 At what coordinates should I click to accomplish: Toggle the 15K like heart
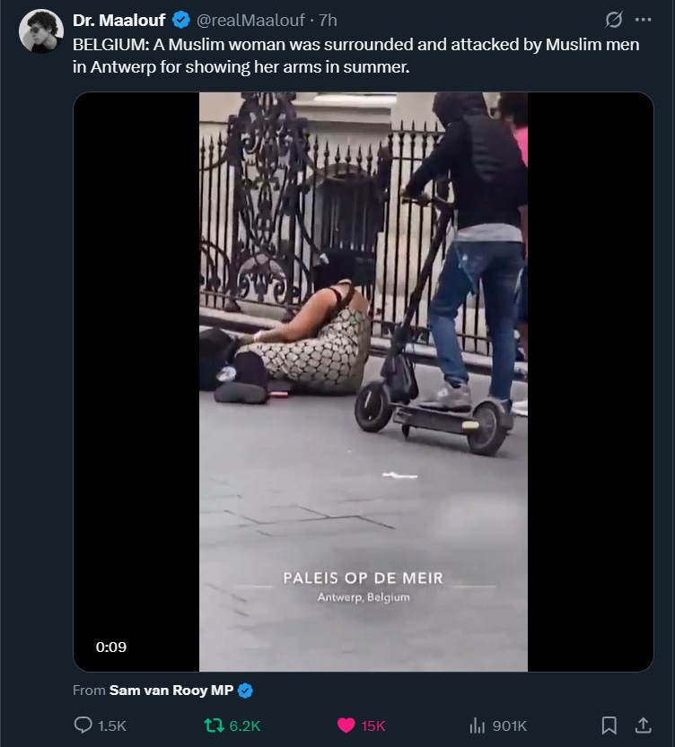tap(346, 725)
